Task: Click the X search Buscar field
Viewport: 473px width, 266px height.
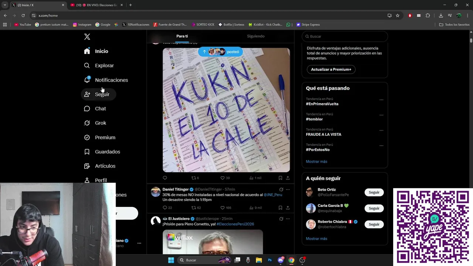Action: pos(345,36)
